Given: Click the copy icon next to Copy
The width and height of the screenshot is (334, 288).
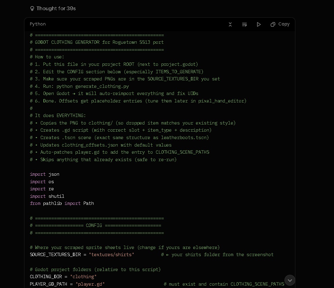Looking at the screenshot, I should point(273,24).
